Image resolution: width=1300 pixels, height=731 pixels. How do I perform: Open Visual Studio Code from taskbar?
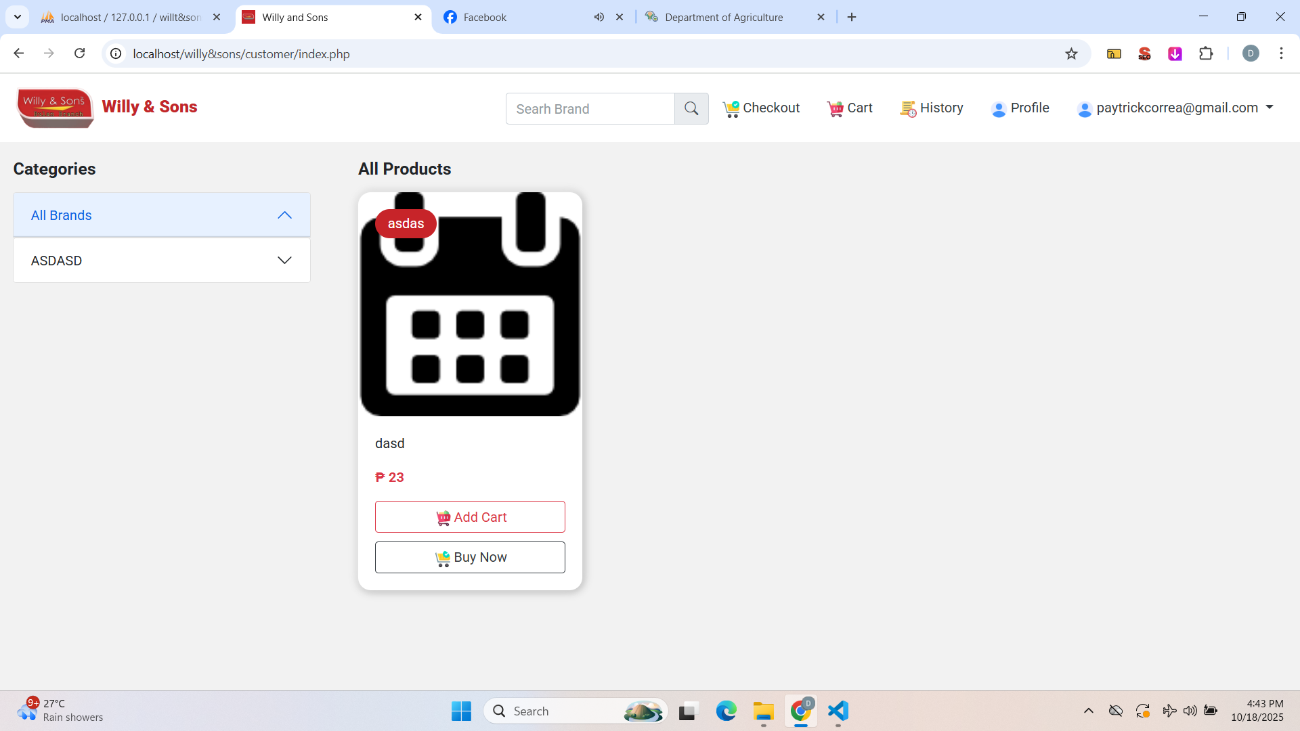tap(838, 711)
